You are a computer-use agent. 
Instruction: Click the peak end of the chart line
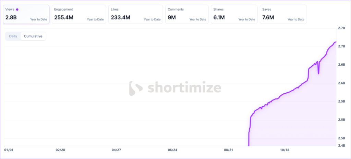(336, 42)
